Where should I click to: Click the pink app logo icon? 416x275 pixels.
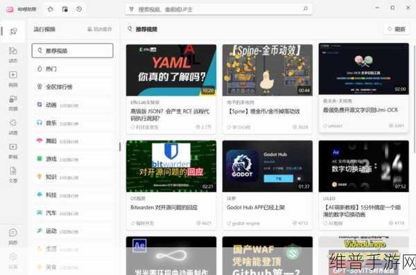10,9
